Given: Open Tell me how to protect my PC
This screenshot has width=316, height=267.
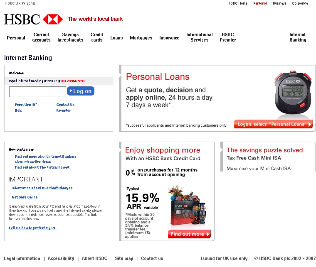Looking at the screenshot, I should coord(32,228).
